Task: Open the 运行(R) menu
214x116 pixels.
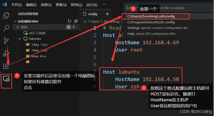Action: coord(92,5)
